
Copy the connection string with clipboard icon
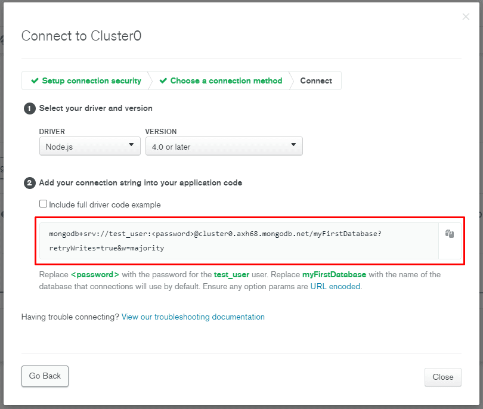[450, 234]
